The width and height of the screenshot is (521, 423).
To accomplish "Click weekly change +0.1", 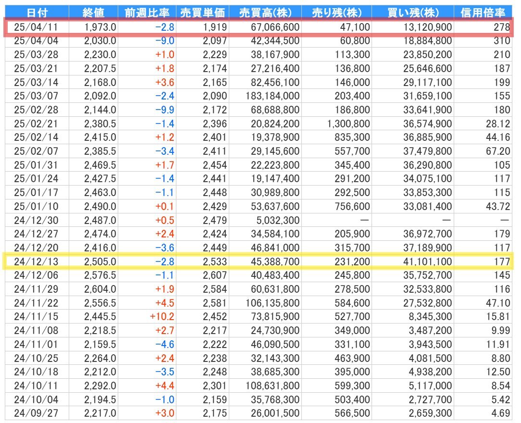I will click(165, 206).
